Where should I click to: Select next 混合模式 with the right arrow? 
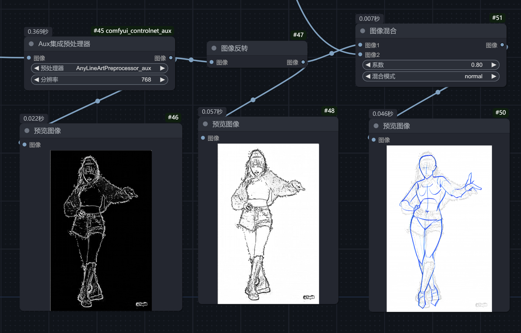[494, 76]
